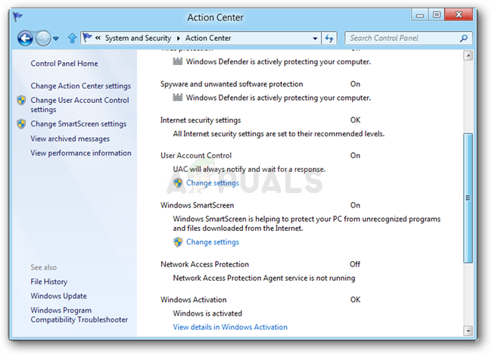
Task: Click 'OK' status of Windows Activation
Action: tap(355, 300)
